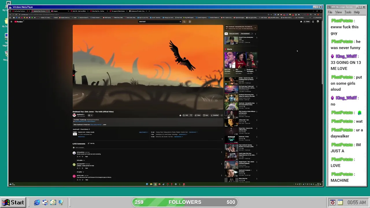
Task: Open options for Russell Crowe video
Action: point(257,38)
